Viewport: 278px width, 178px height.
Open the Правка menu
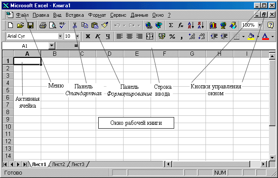(41, 15)
